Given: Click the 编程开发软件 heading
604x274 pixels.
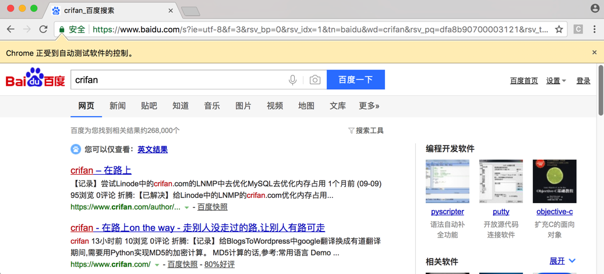Looking at the screenshot, I should point(450,149).
